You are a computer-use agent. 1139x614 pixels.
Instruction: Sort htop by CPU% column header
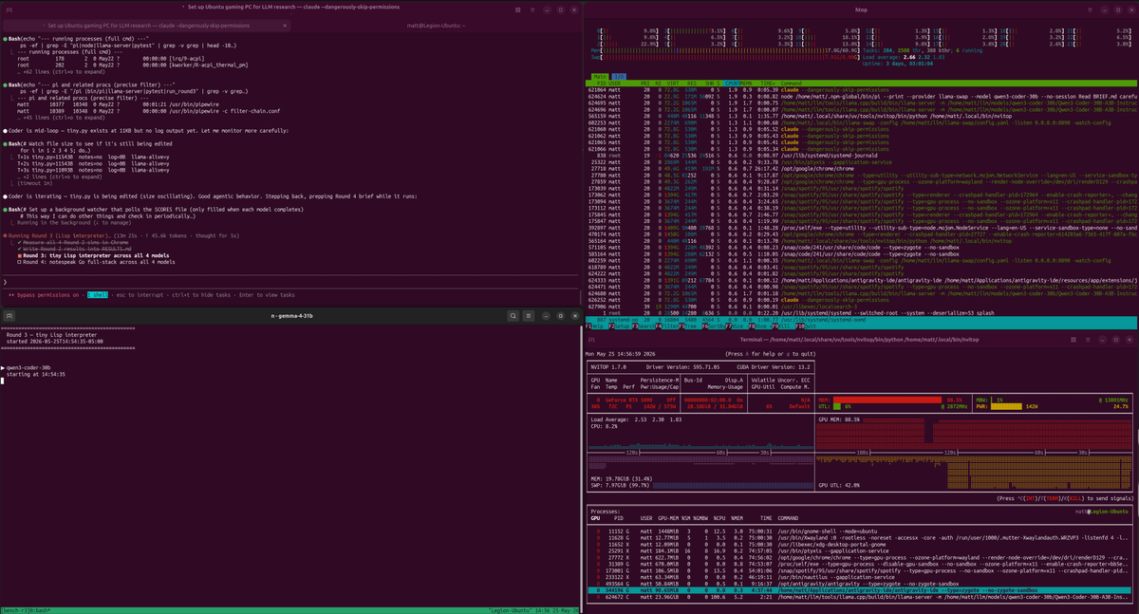click(730, 83)
